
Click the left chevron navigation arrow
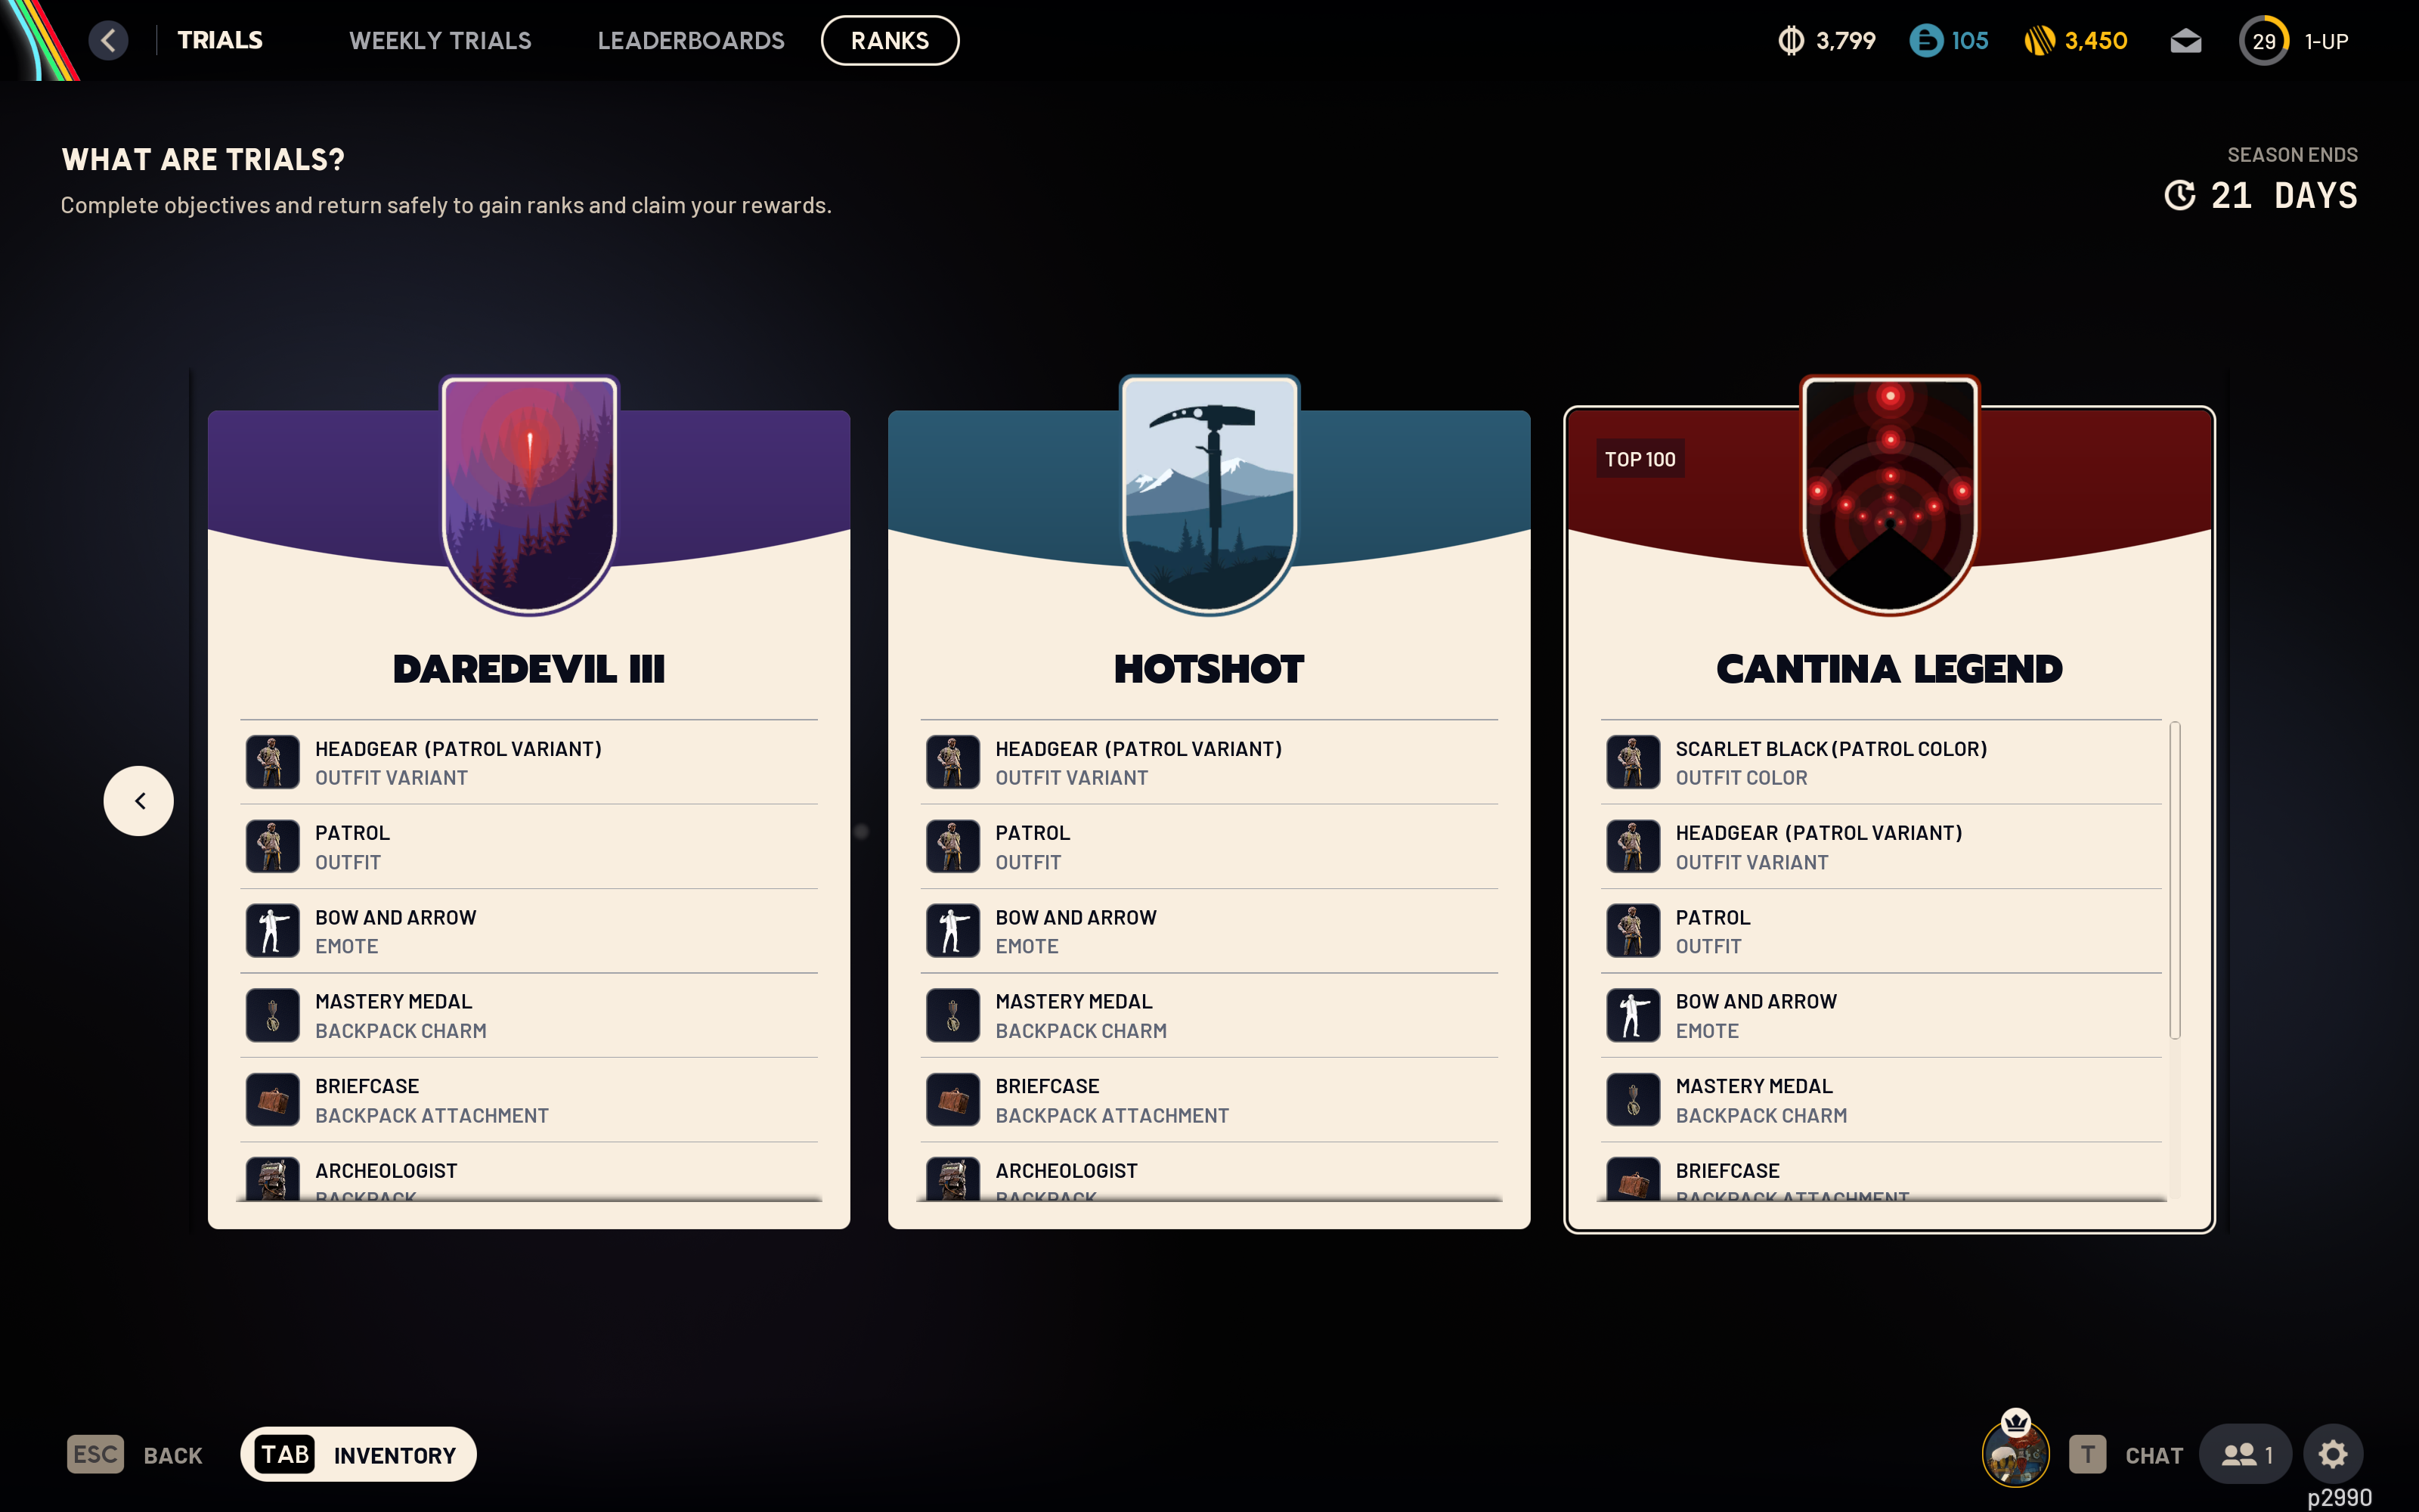pyautogui.click(x=139, y=800)
